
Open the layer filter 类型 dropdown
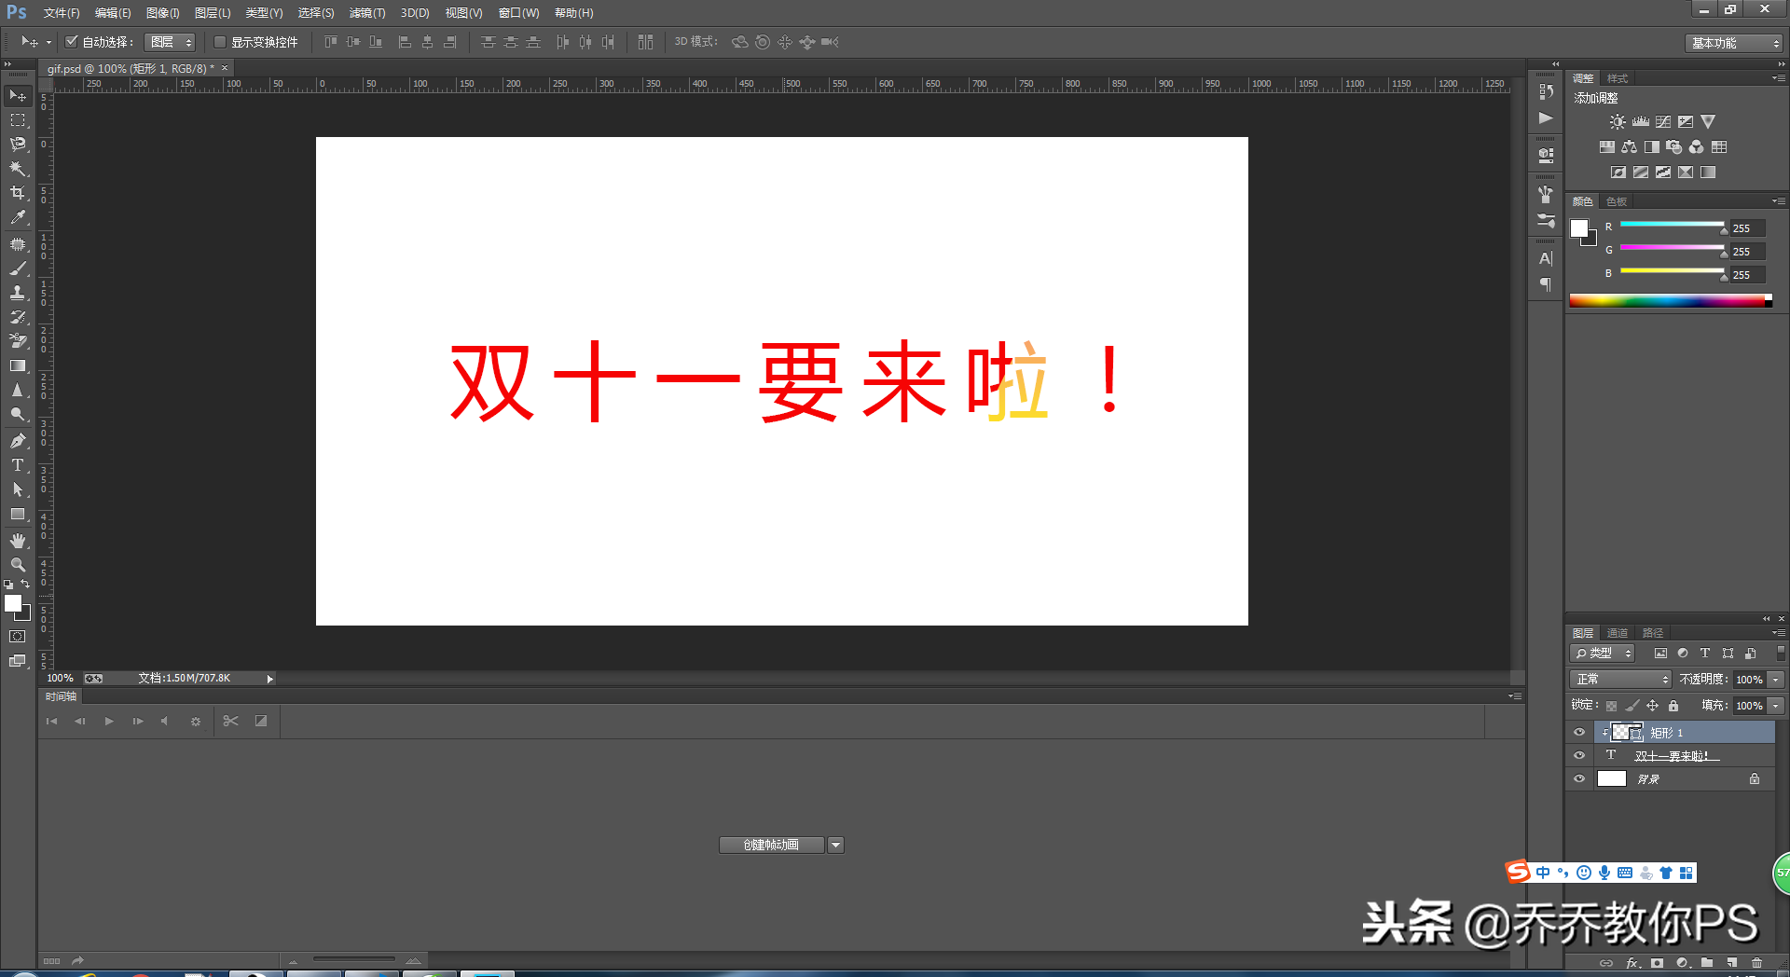1603,654
